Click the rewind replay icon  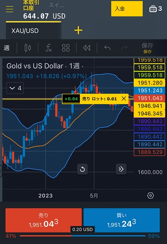click(87, 48)
